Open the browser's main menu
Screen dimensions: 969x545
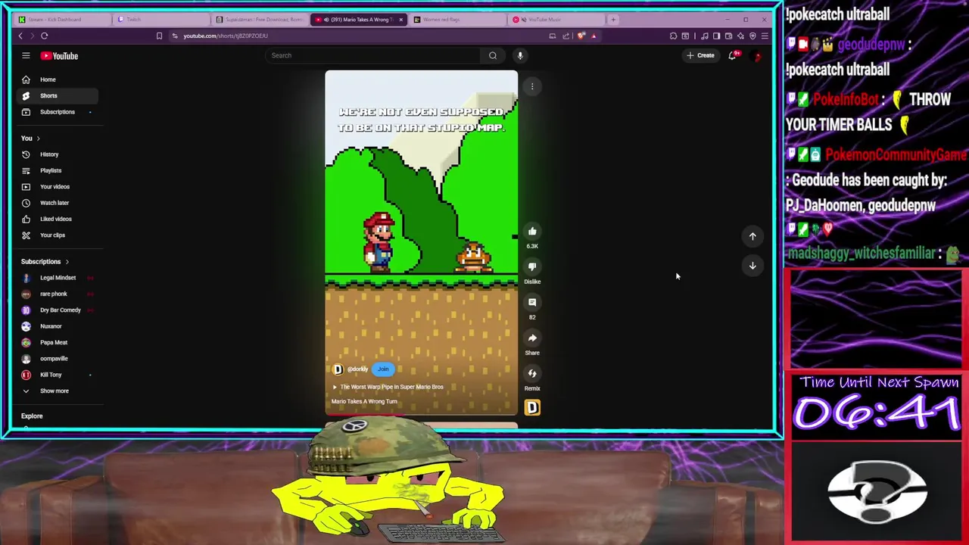[x=765, y=36]
